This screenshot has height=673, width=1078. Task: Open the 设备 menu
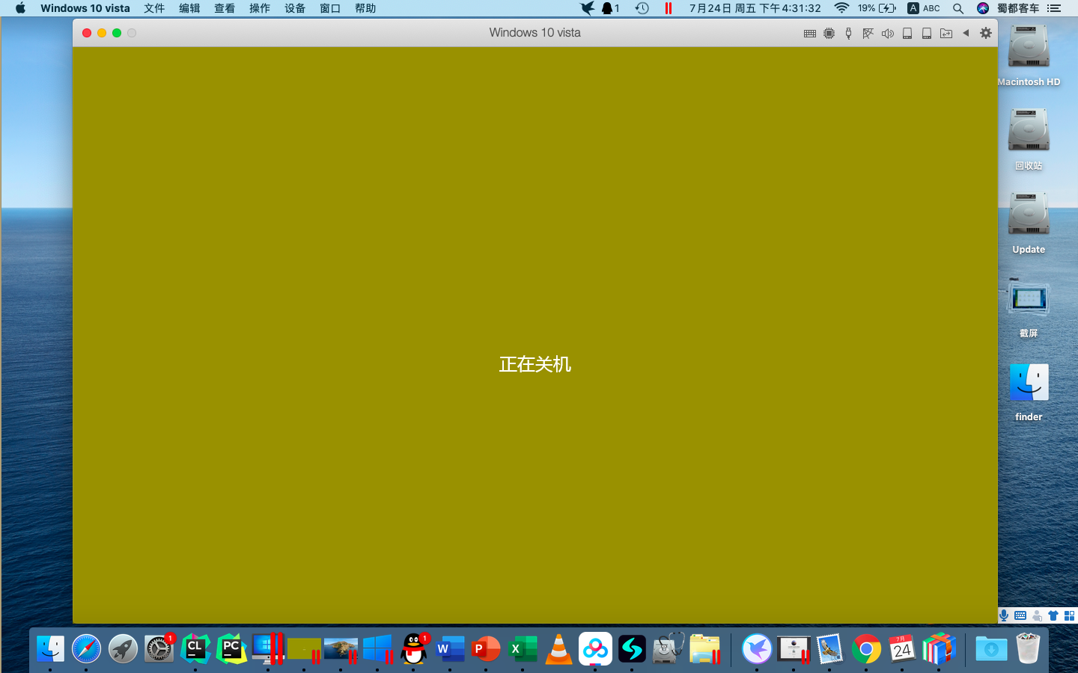point(294,8)
